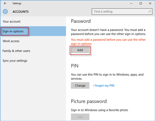Click Change button under PIN

[80, 85]
